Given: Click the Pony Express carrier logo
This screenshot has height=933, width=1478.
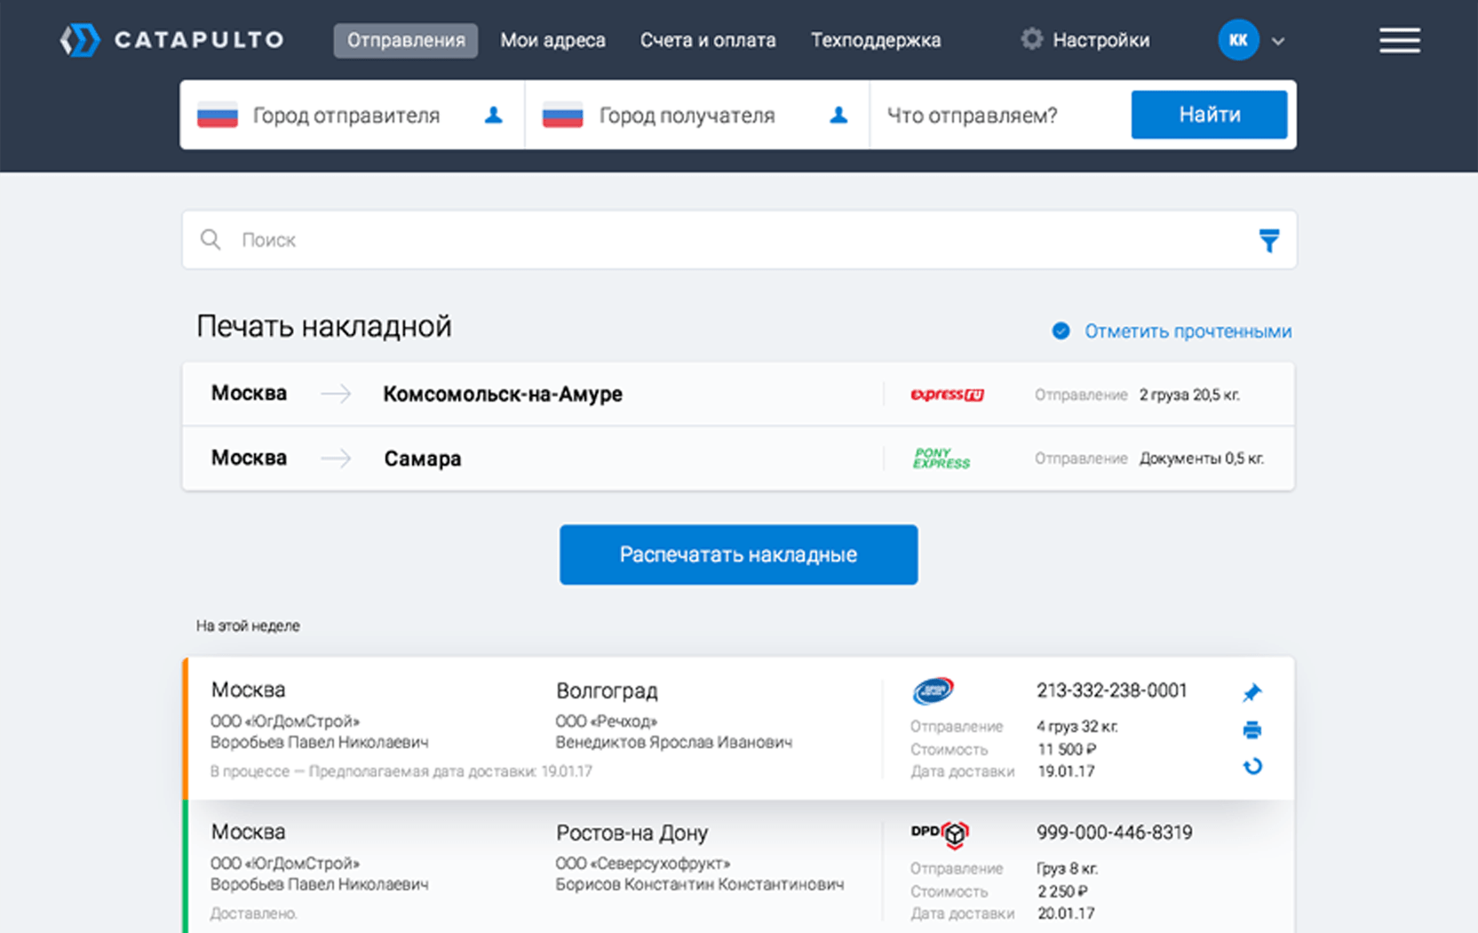Looking at the screenshot, I should pos(942,459).
